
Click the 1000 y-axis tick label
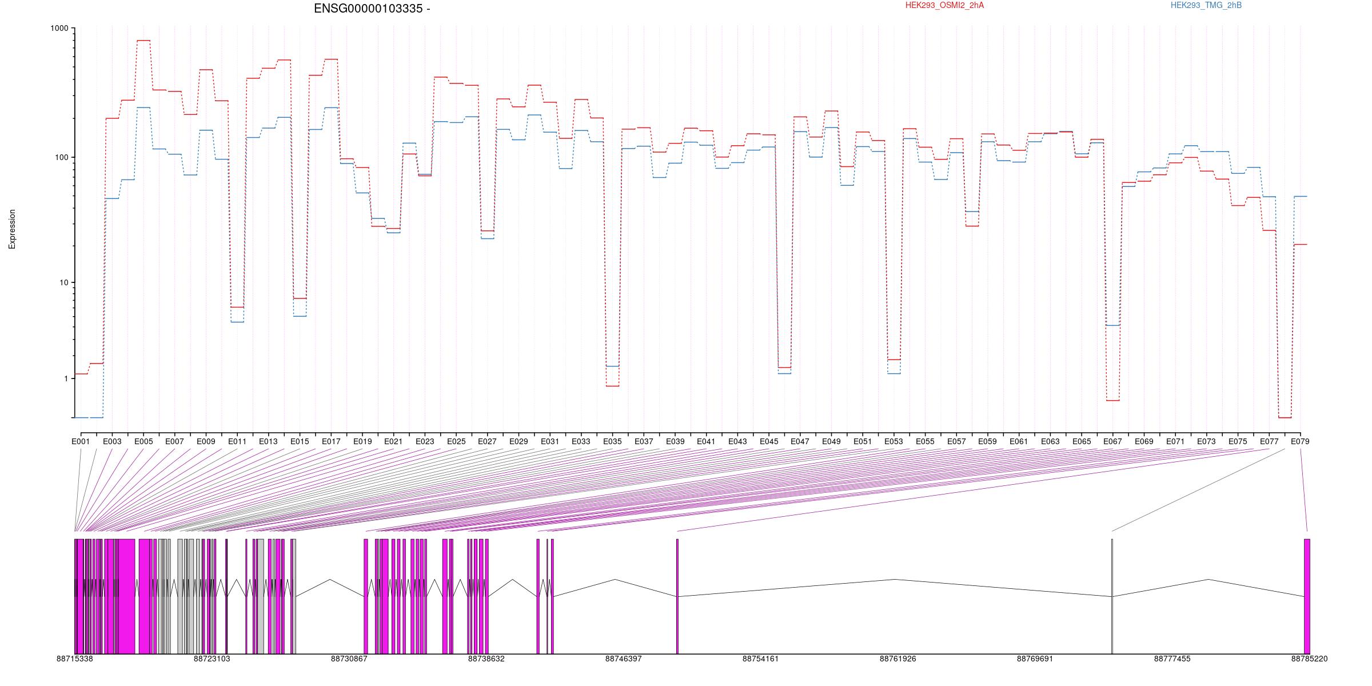(59, 28)
